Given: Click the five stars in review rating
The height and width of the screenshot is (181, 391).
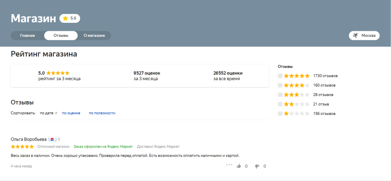Looking at the screenshot, I should (x=22, y=147).
